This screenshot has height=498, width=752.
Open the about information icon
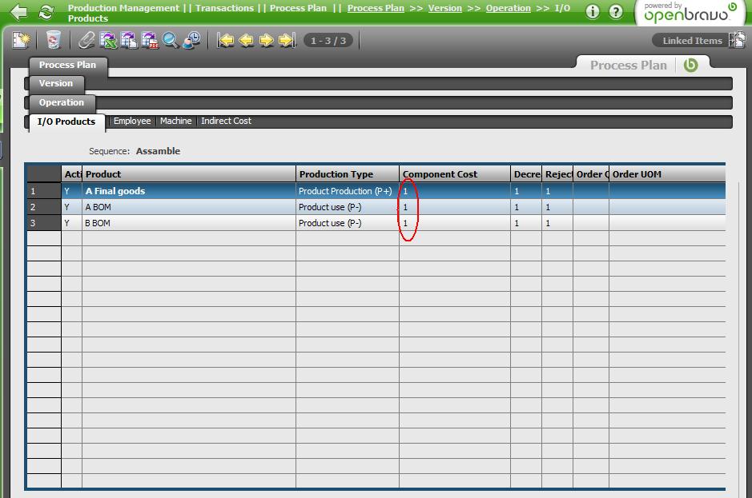[593, 12]
